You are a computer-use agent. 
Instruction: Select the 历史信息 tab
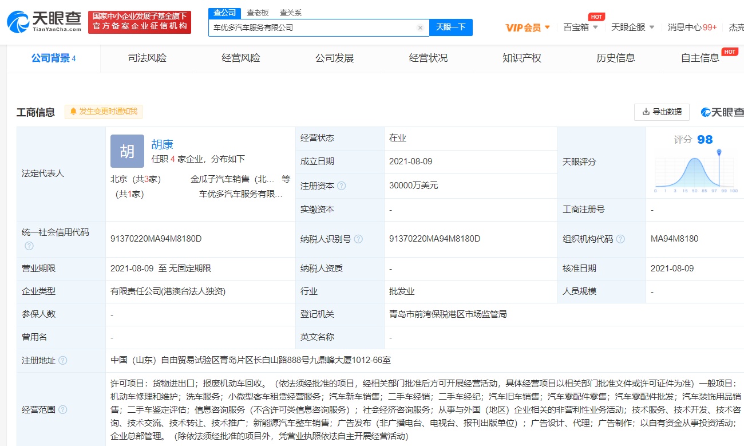click(x=616, y=58)
